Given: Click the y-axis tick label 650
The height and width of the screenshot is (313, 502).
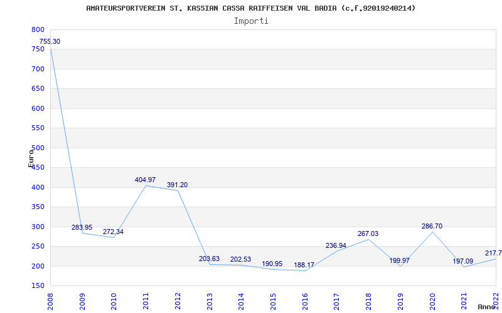Looking at the screenshot, I should [x=38, y=89].
